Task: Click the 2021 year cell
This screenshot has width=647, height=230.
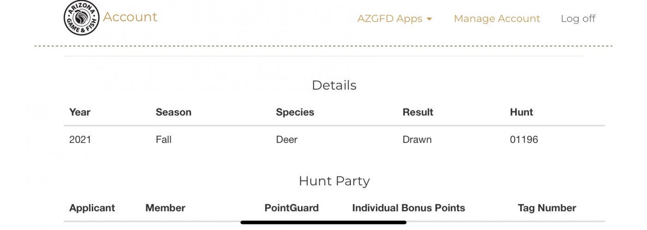Action: pos(80,140)
